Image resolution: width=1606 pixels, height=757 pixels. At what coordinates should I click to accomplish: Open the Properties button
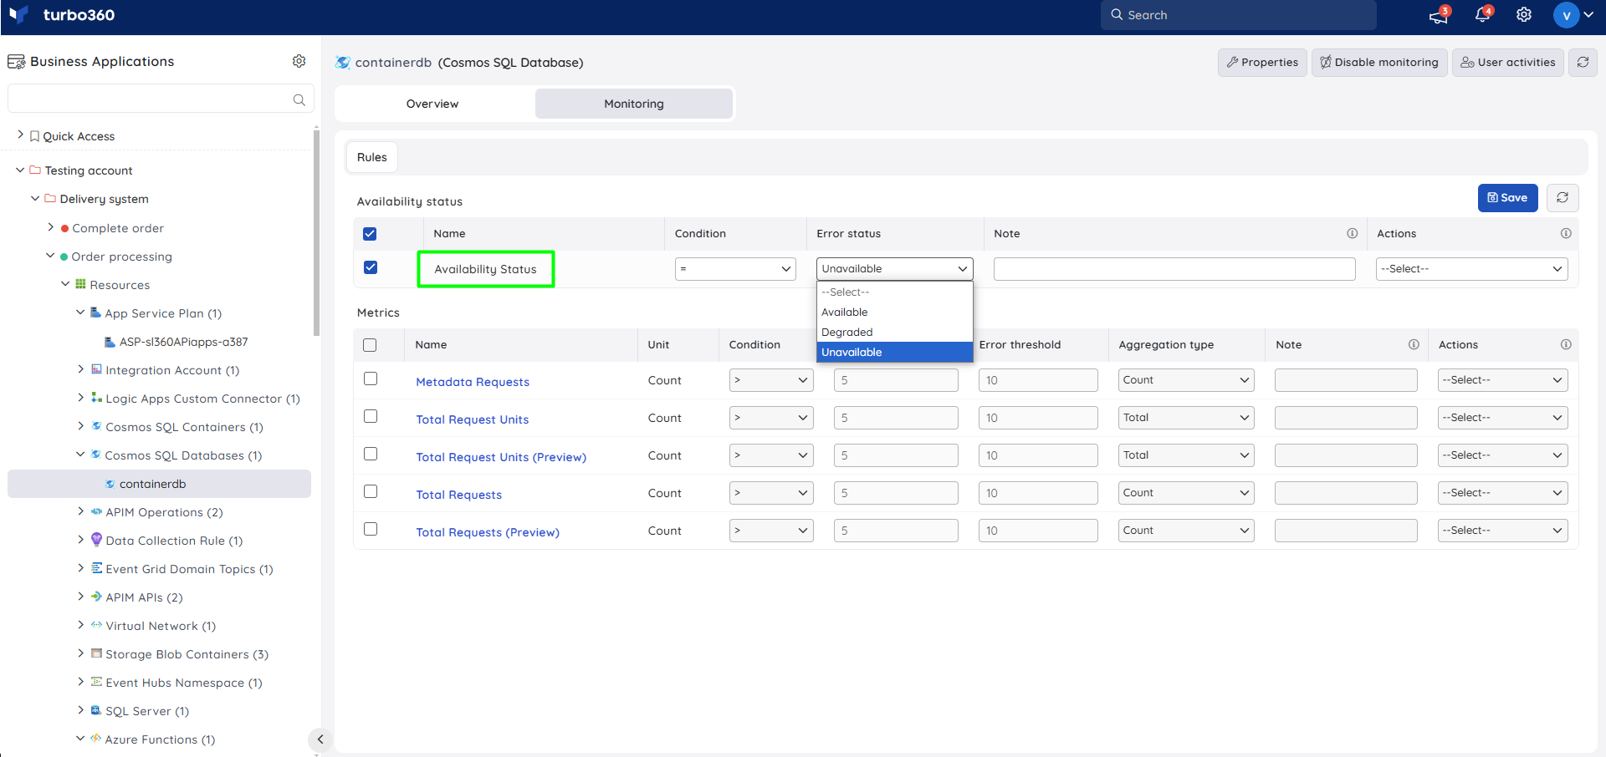click(x=1262, y=63)
